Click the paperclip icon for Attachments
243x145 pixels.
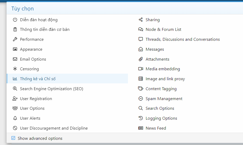click(x=141, y=59)
